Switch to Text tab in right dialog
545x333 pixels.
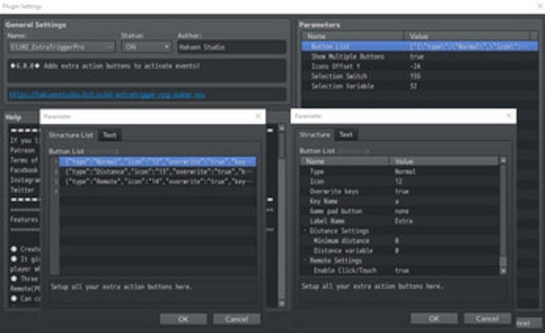[345, 135]
